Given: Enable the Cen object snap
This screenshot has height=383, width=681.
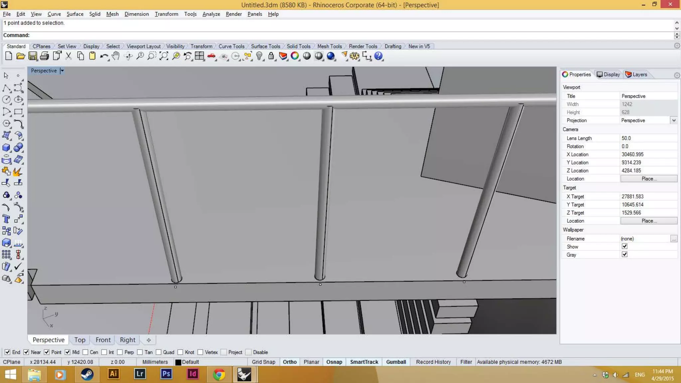Looking at the screenshot, I should pos(85,352).
